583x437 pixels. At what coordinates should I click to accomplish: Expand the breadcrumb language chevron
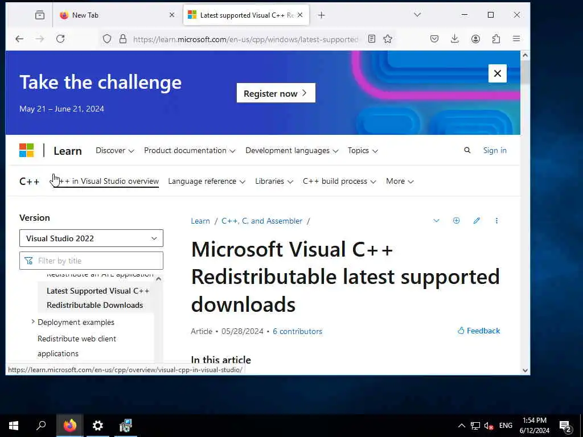436,221
